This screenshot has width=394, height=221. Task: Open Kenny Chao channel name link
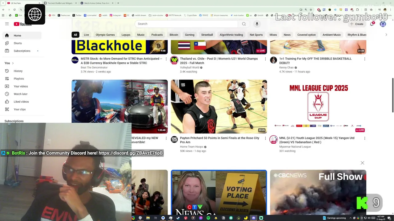286,68
